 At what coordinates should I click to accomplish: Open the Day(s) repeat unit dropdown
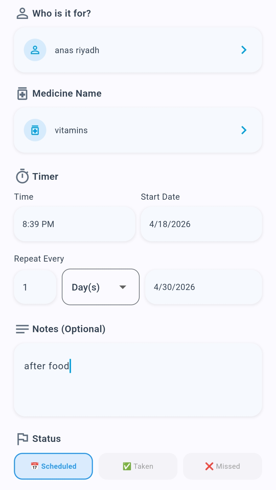tap(101, 287)
